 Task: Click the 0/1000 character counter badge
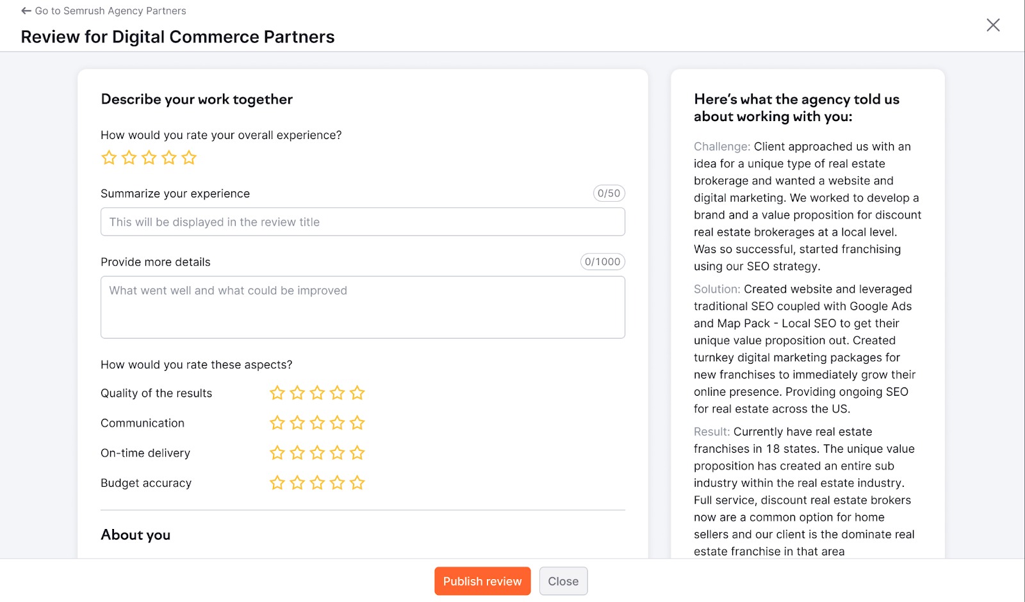[x=602, y=261]
